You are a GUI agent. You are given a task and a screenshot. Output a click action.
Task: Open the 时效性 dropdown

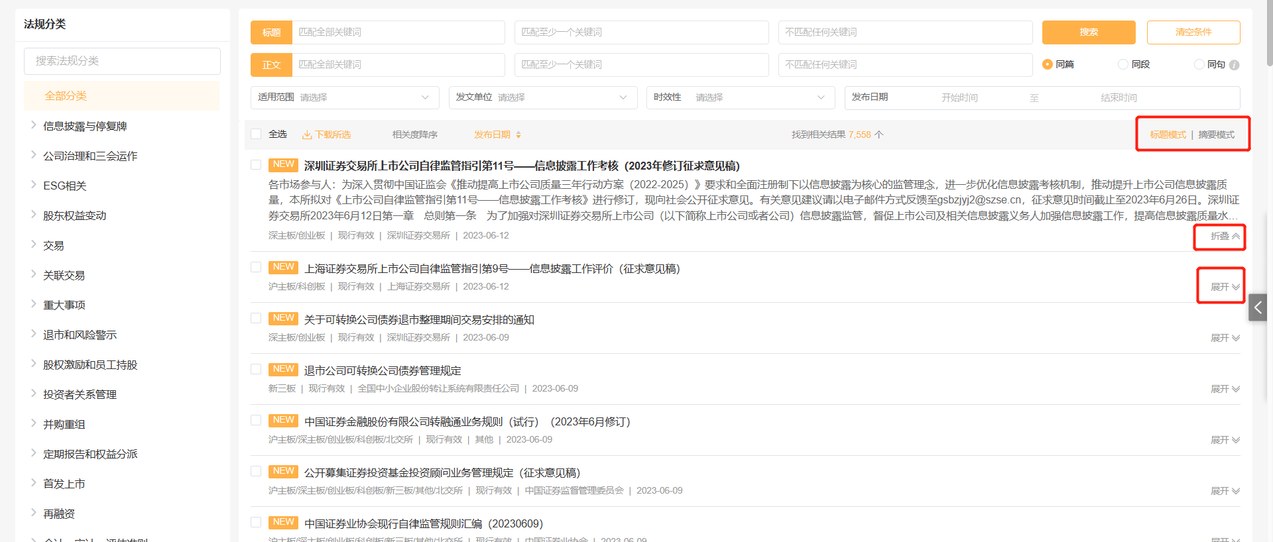tap(741, 97)
